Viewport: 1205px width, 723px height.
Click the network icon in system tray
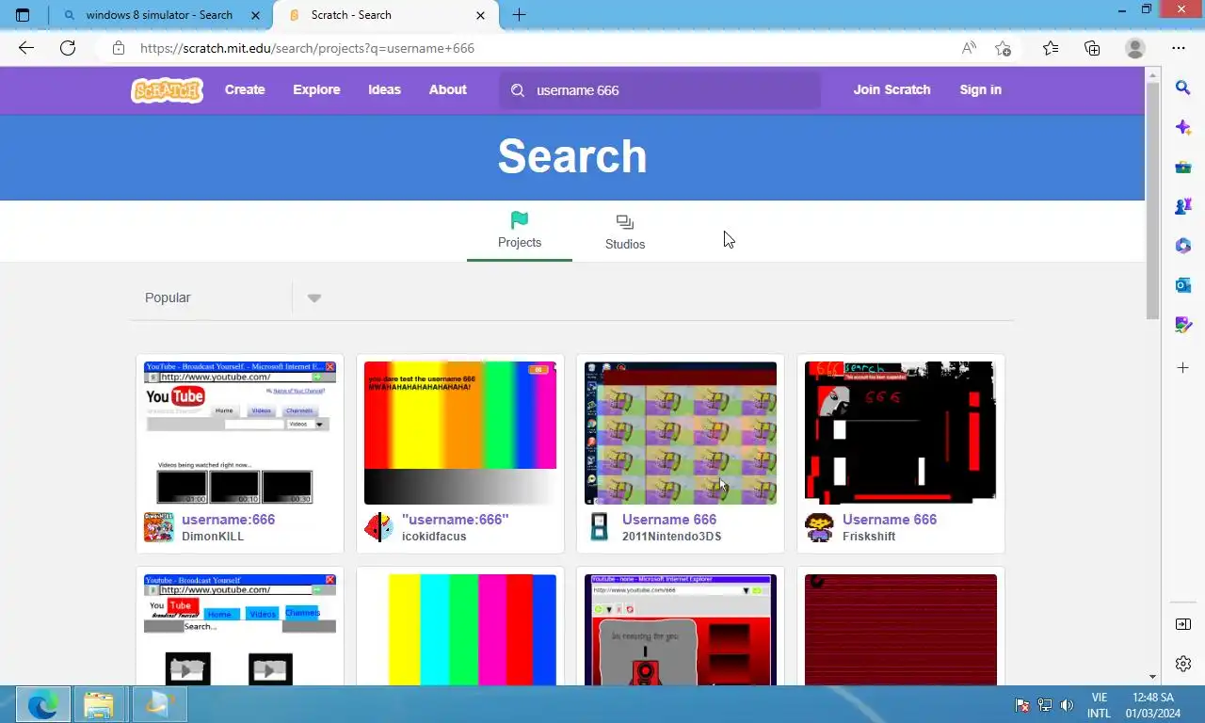pyautogui.click(x=1044, y=705)
